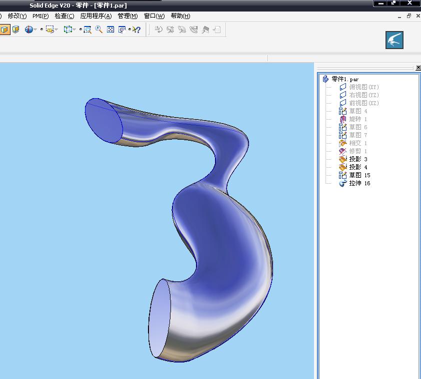
Task: Click the 旋转 1 revolve feature icon
Action: click(343, 119)
